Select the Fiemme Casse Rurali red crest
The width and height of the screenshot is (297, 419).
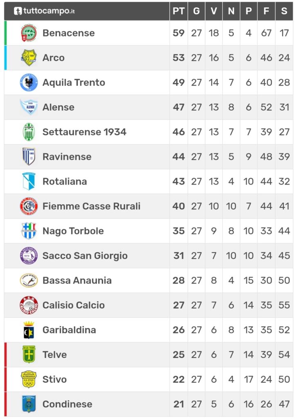[29, 206]
